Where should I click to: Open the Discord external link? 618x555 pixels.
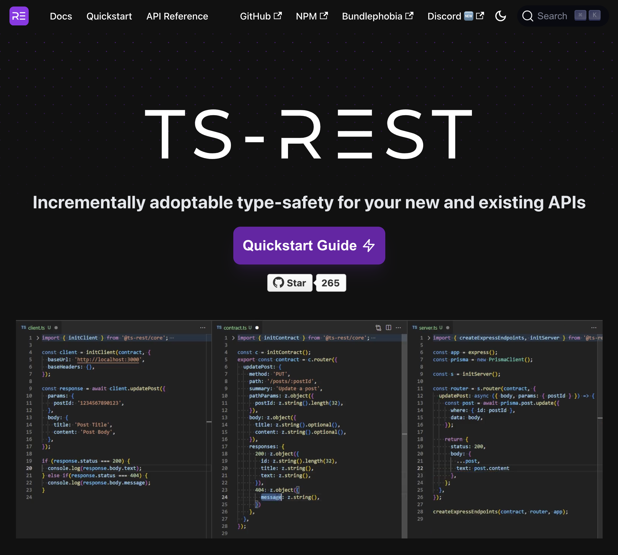[456, 16]
